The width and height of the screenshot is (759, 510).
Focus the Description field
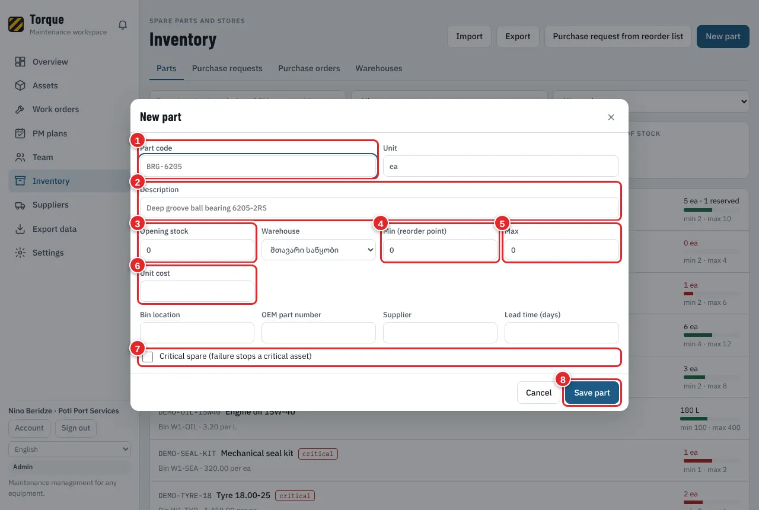(379, 208)
